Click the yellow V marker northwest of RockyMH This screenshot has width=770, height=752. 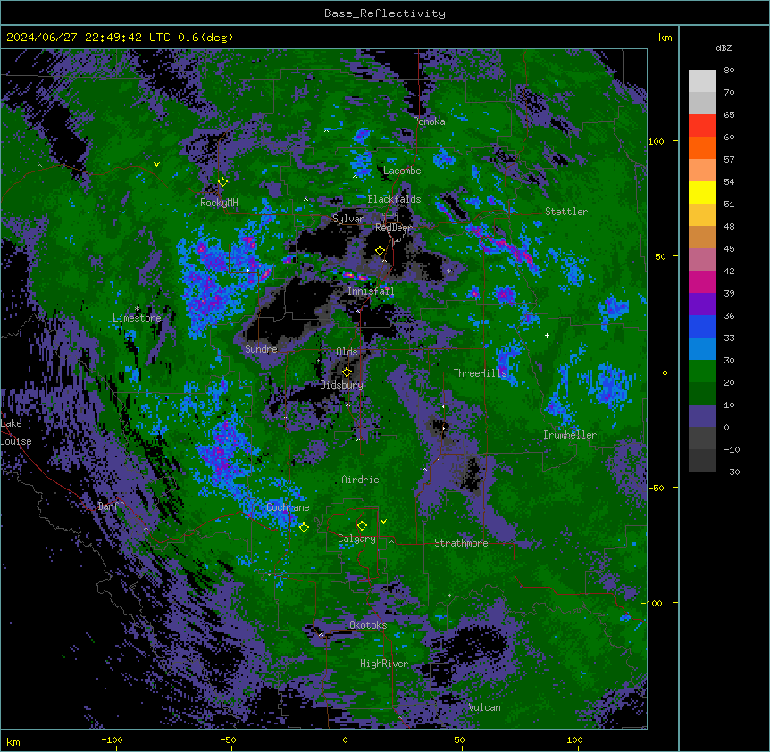pyautogui.click(x=156, y=164)
